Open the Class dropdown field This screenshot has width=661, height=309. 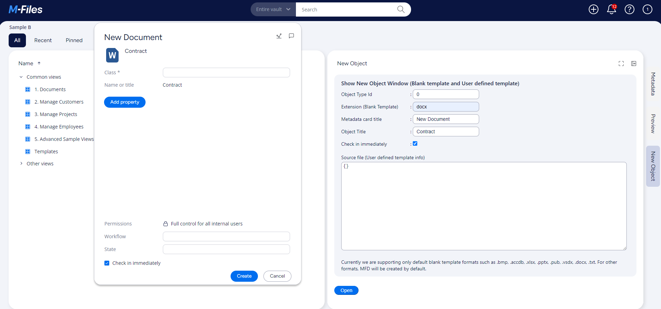226,73
